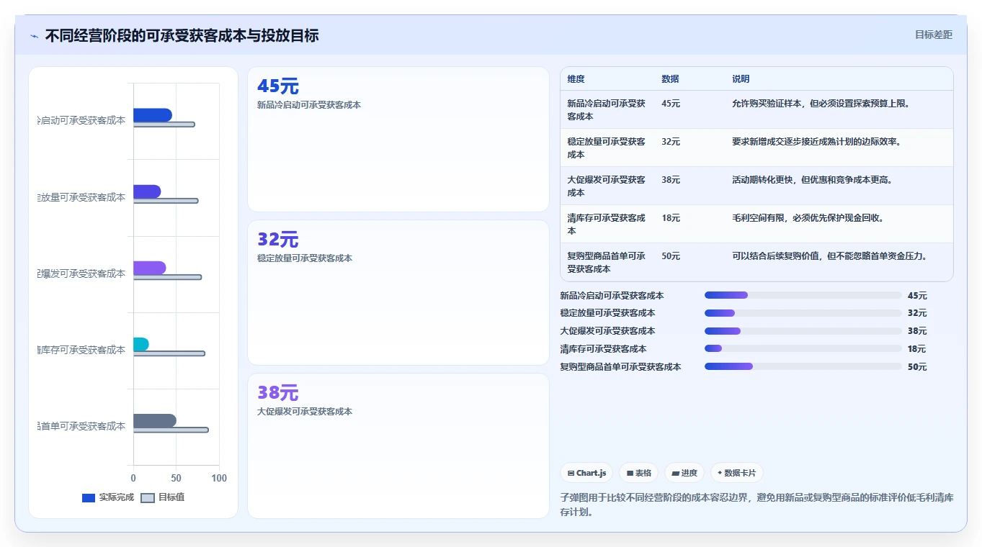Toggle the 实际完成 legend item in the chart
982x547 pixels.
click(108, 497)
